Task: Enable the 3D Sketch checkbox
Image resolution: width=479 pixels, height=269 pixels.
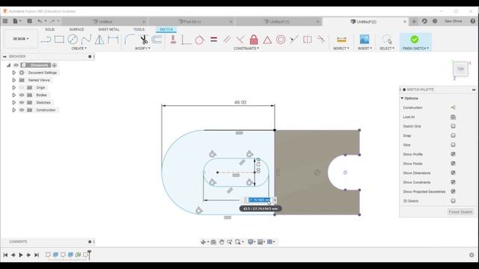Action: click(453, 201)
